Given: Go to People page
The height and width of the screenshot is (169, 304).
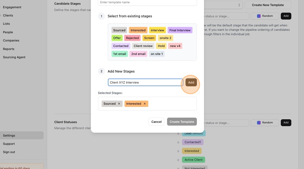Looking at the screenshot, I should [x=8, y=32].
